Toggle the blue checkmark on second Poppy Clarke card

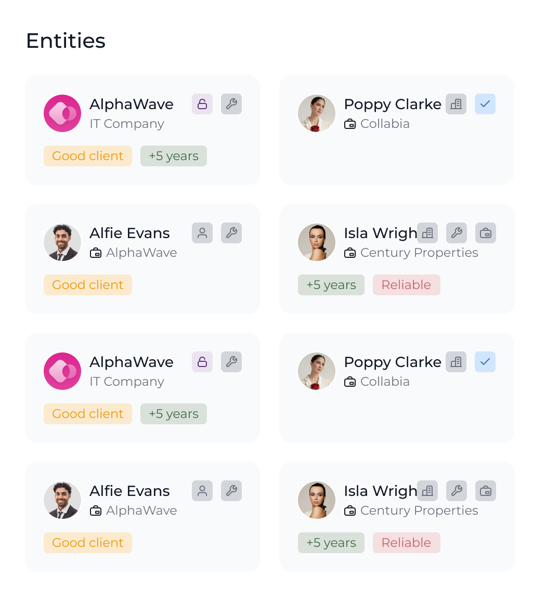click(x=485, y=362)
